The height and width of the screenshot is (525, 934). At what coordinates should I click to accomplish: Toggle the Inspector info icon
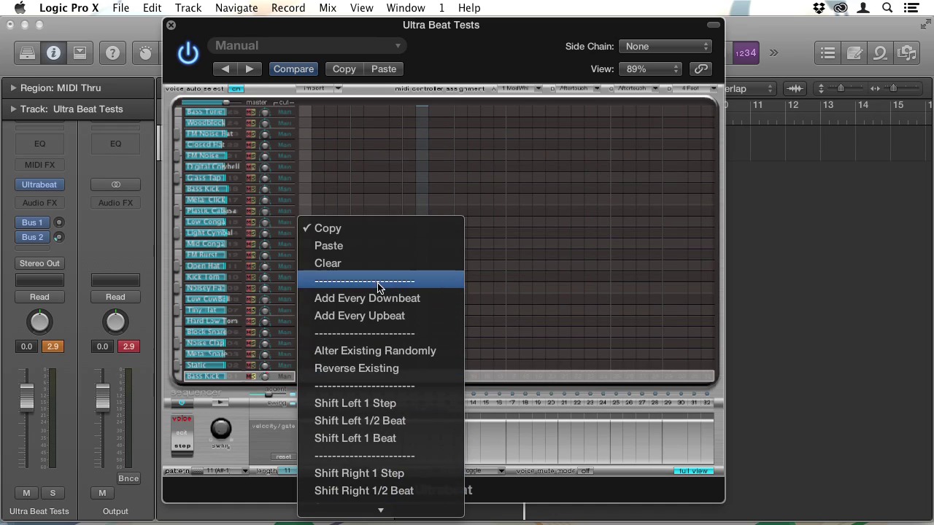53,52
